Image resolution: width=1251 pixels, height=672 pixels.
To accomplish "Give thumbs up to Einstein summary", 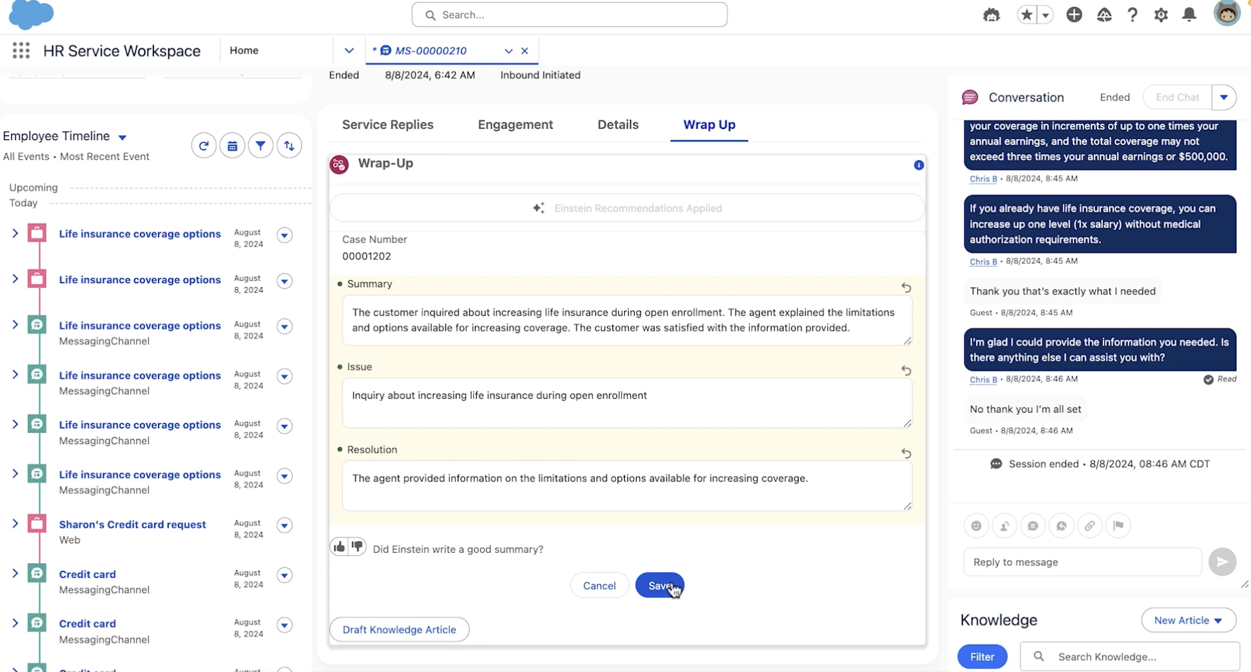I will (339, 546).
